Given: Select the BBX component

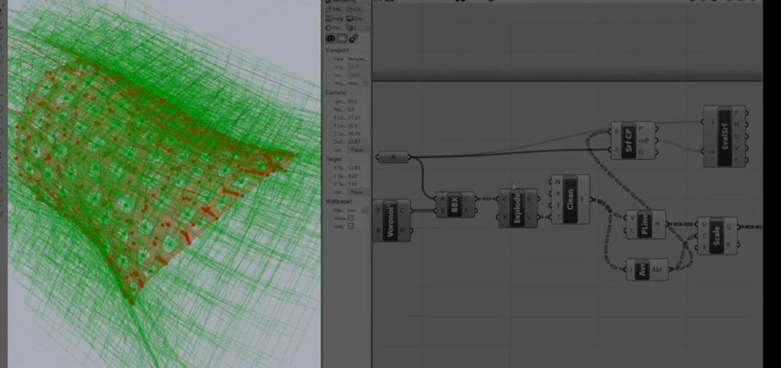Looking at the screenshot, I should (455, 204).
